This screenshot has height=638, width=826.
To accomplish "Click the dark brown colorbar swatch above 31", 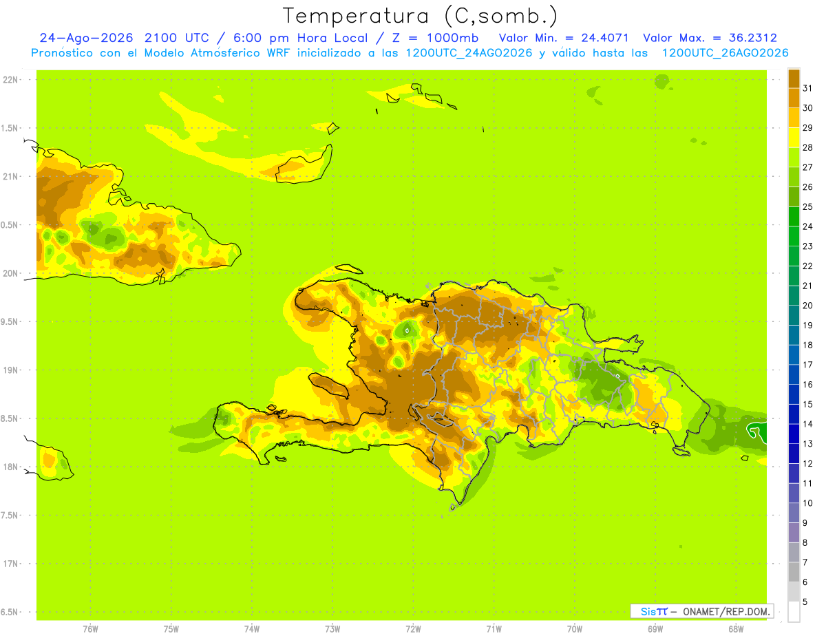I will click(x=794, y=79).
